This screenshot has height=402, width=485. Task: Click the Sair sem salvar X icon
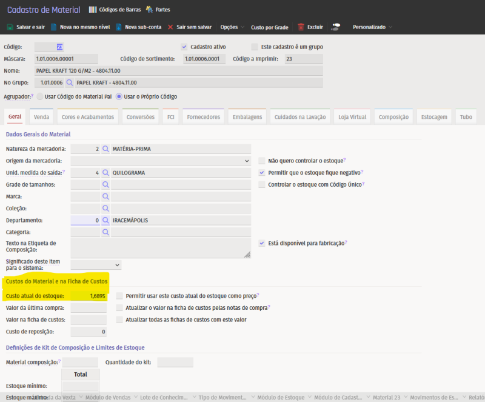click(170, 27)
